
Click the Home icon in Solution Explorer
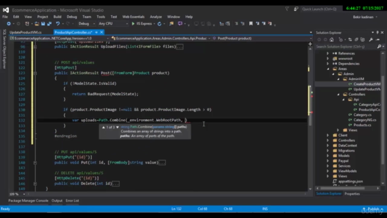pyautogui.click(x=332, y=39)
